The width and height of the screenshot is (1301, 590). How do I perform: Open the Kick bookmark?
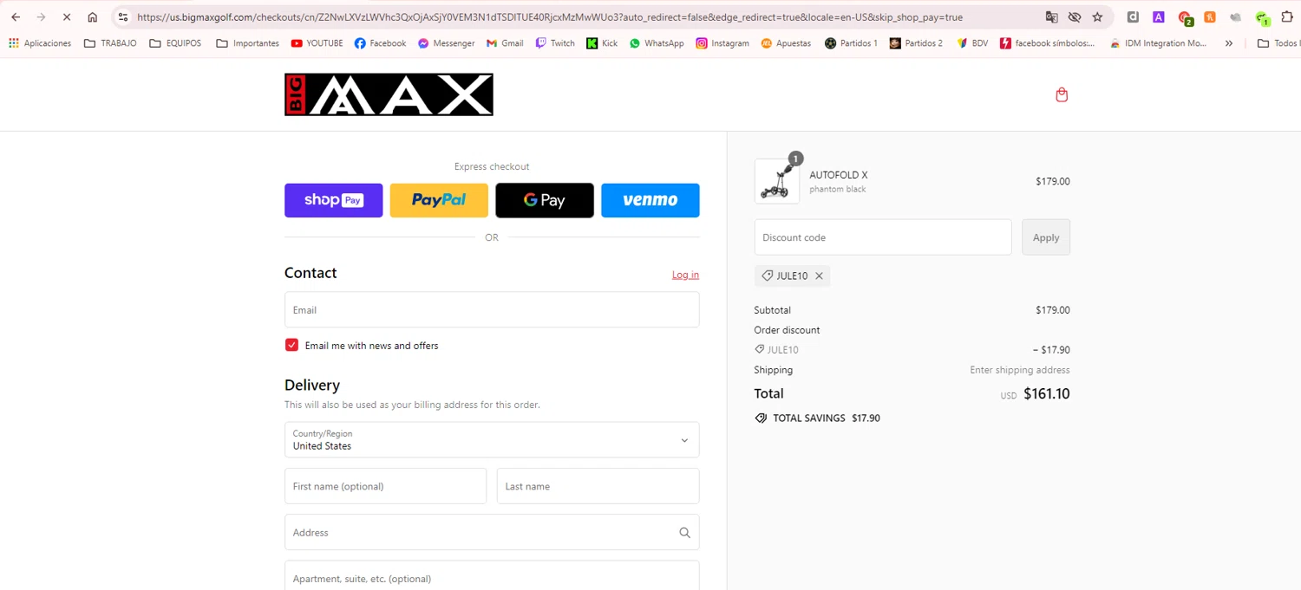[602, 42]
